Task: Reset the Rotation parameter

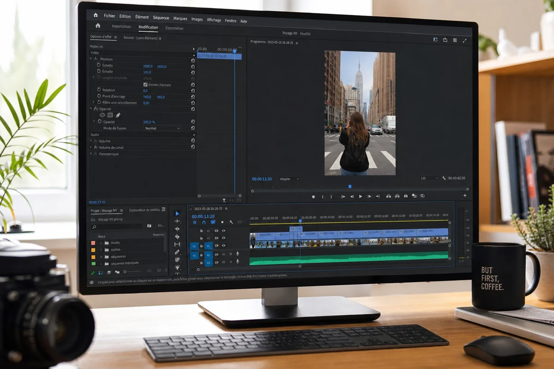Action: [x=193, y=90]
